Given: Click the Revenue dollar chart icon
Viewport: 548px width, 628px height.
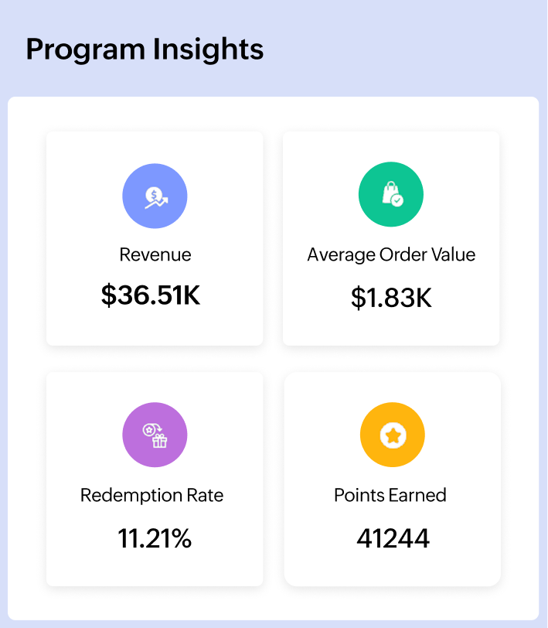Looking at the screenshot, I should click(155, 196).
